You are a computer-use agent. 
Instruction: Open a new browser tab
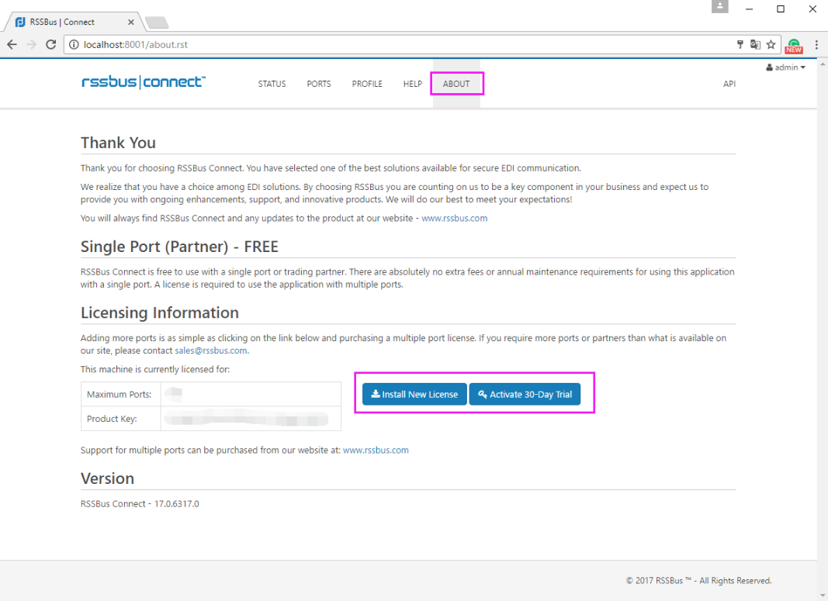157,22
